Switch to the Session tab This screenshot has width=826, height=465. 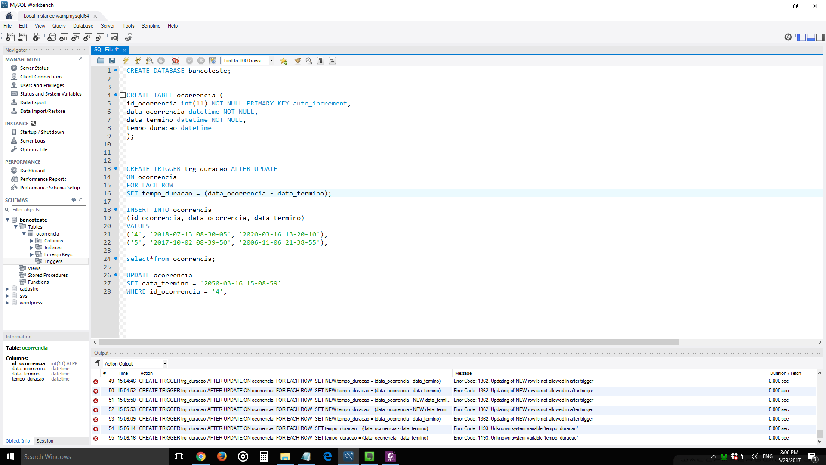pos(45,441)
